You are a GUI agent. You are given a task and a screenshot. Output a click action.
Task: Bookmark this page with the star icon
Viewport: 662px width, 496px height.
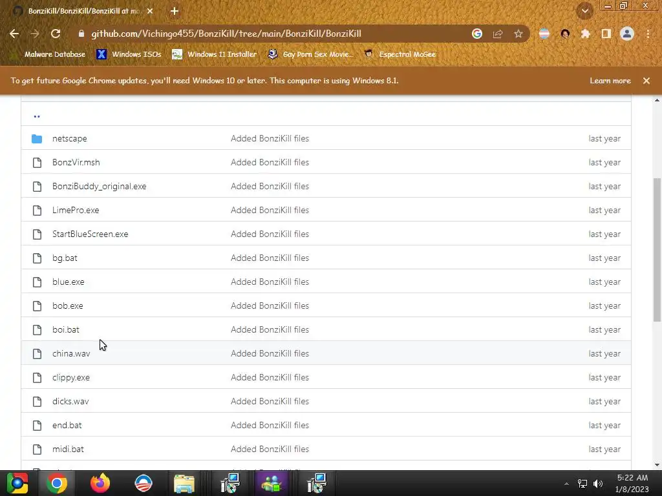[x=518, y=34]
